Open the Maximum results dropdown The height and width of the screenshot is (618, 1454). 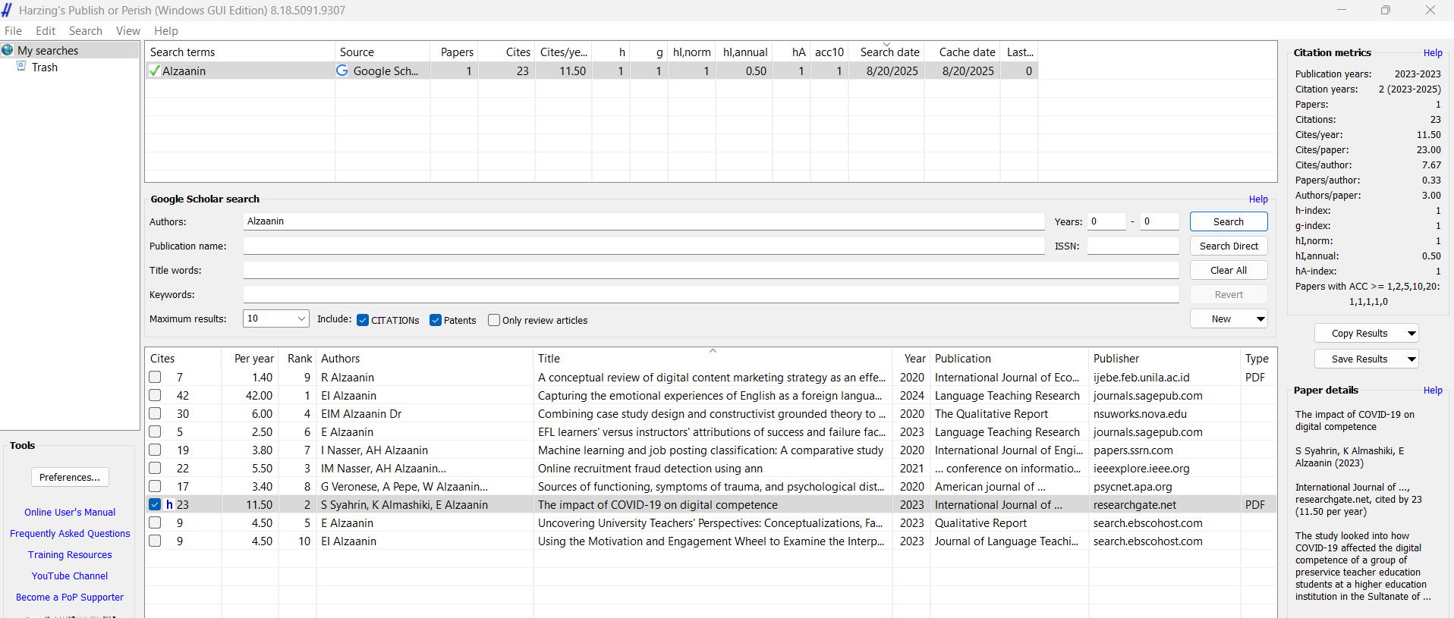click(x=301, y=318)
